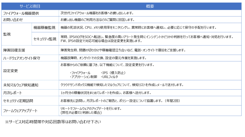Image resolution: width=245 pixels, height=137 pixels.
Task: Click the ・URLフィルタ bullet item
Action: [x=109, y=77]
